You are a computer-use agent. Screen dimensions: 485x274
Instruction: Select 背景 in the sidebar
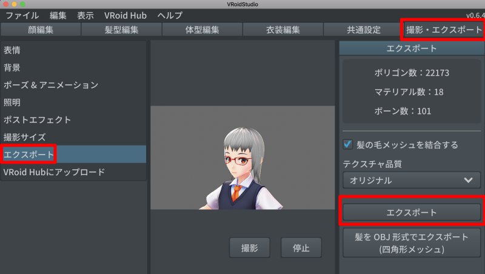coord(73,67)
